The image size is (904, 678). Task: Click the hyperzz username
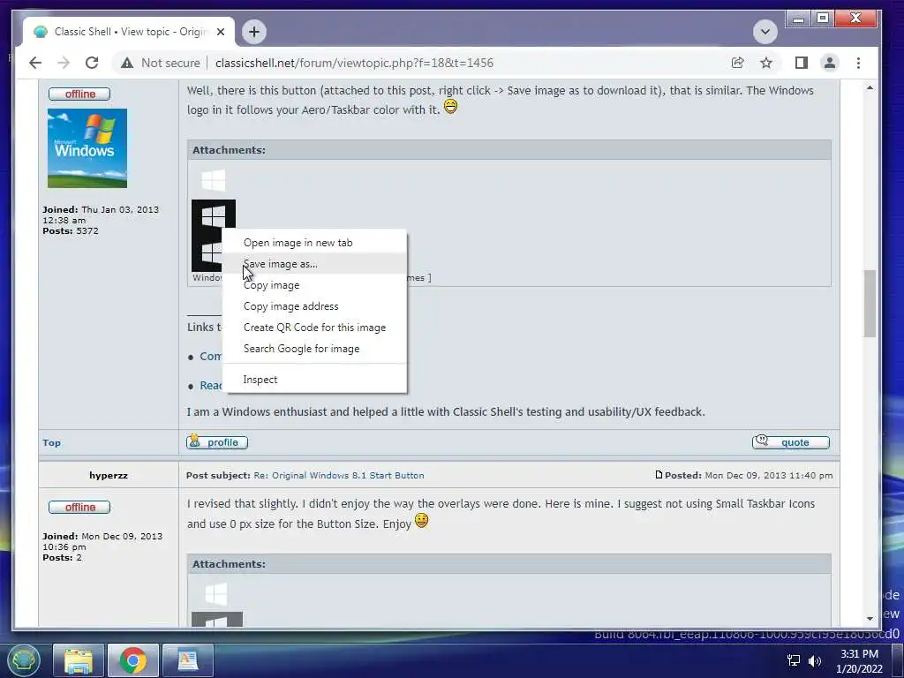click(x=109, y=476)
